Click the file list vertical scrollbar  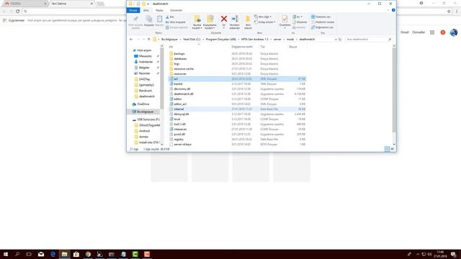(x=394, y=89)
